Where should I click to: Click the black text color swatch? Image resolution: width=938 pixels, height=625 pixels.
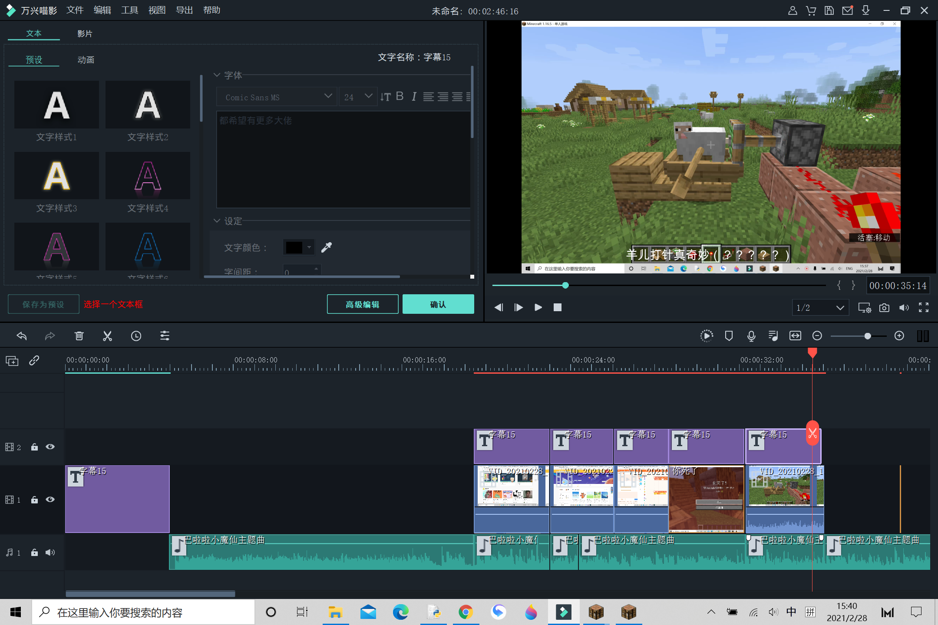(294, 247)
